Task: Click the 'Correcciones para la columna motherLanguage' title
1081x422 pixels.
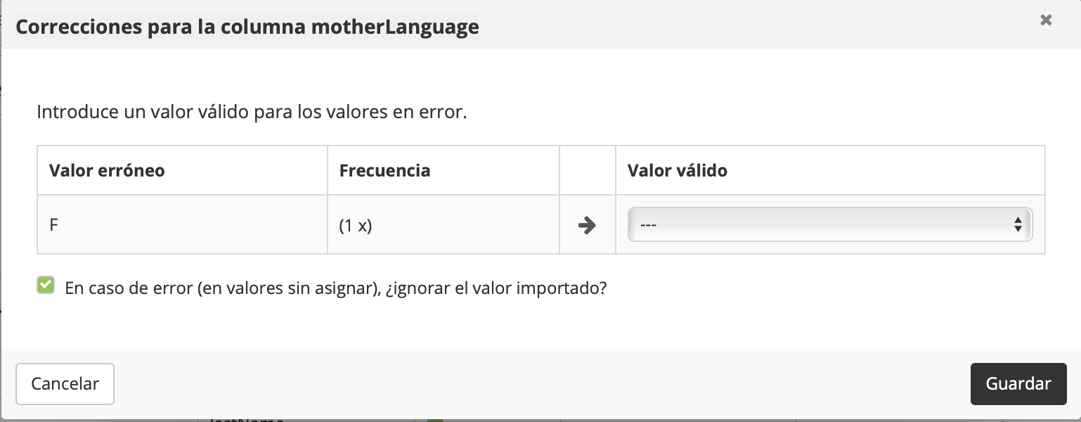Action: coord(247,27)
